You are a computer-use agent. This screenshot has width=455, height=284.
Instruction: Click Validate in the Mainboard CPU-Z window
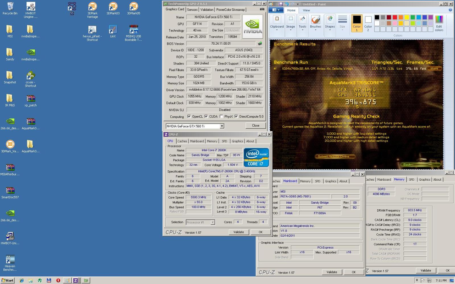[x=332, y=272]
